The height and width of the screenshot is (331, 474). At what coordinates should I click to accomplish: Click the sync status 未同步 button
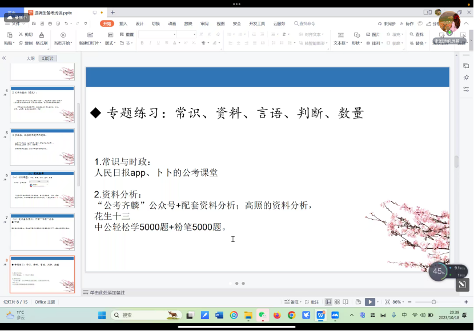(387, 23)
